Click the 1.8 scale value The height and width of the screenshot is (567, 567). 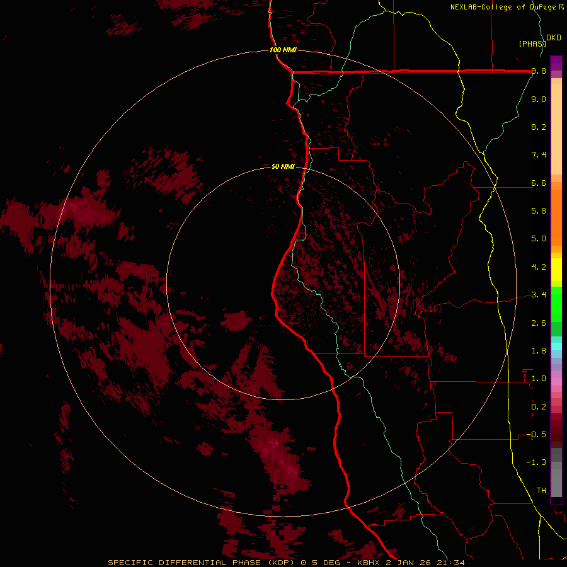539,351
